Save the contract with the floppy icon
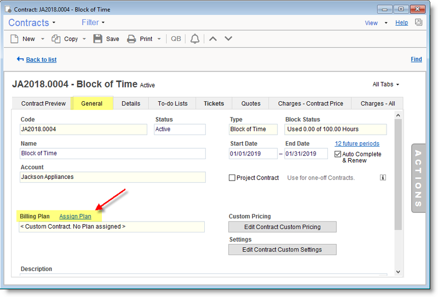 [98, 39]
